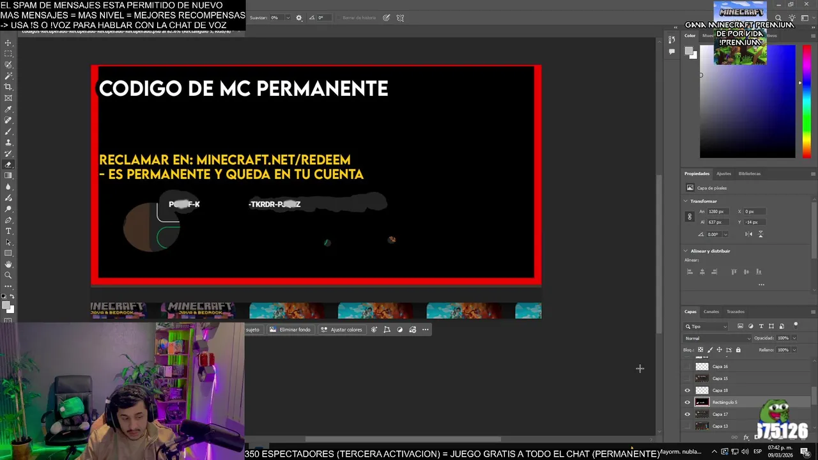Flip vertically in Transformar section
The height and width of the screenshot is (460, 818).
click(760, 234)
